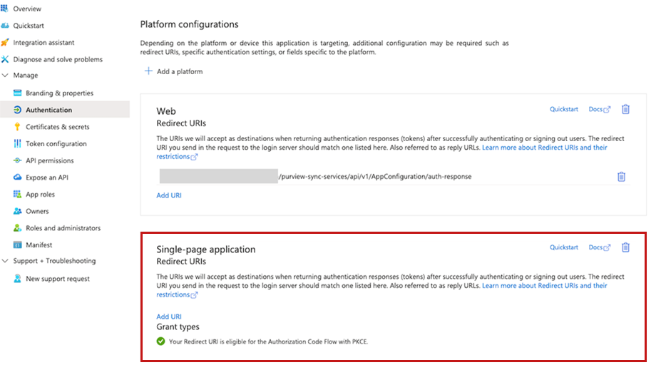Click the Quickstart cloud icon
661x370 pixels.
tap(5, 26)
